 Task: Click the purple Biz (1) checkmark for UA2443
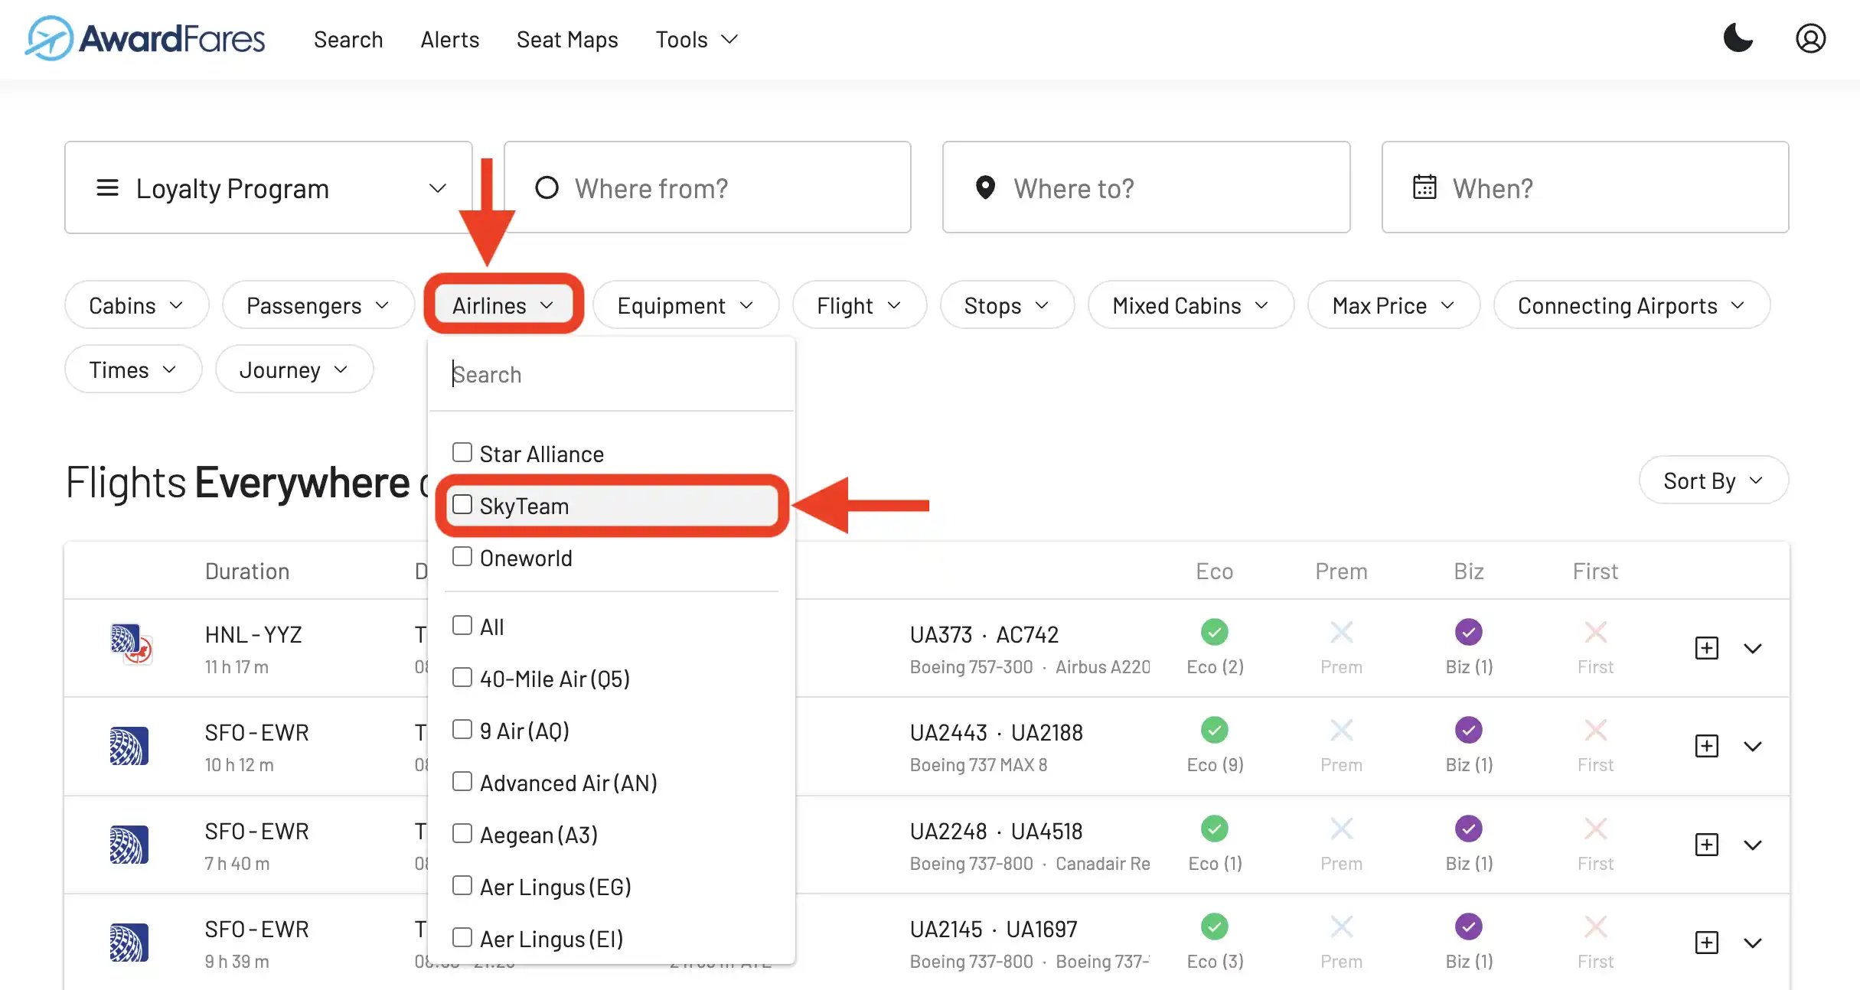1468,731
